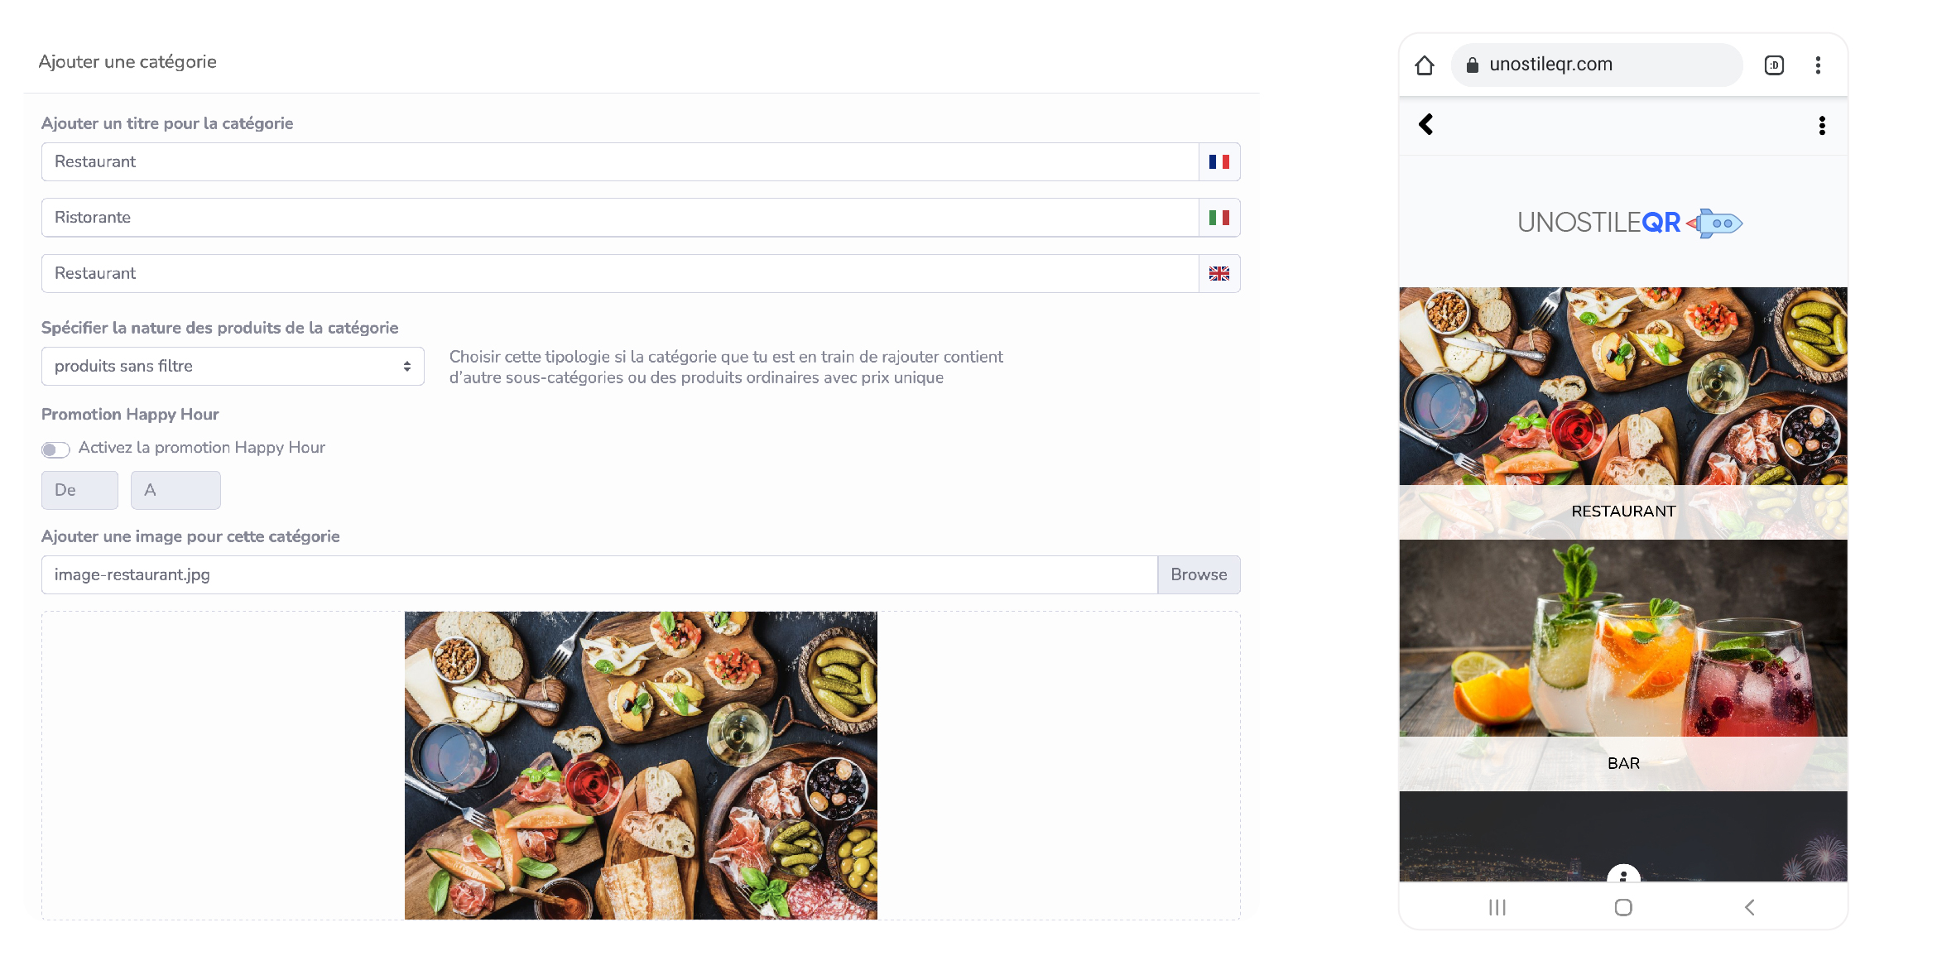Open the RESTAURANT category in phone preview
The image size is (1937, 956).
point(1623,413)
